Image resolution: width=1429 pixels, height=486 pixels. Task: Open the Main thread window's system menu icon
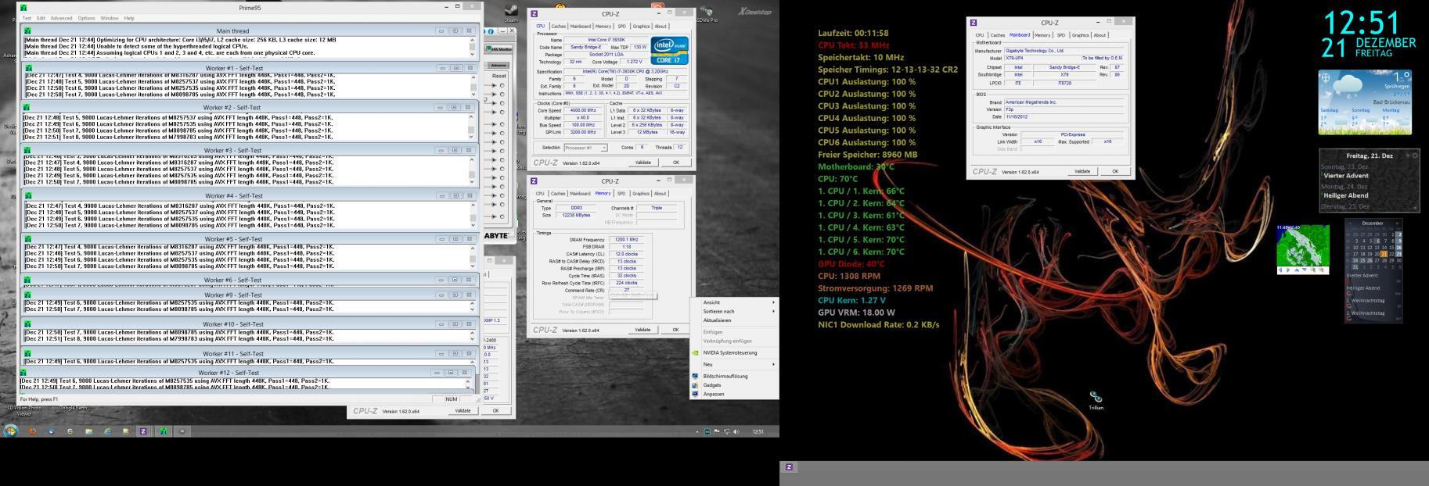[x=27, y=30]
